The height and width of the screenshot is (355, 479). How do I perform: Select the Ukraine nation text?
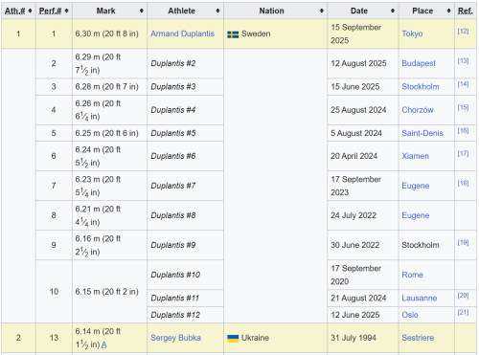(x=255, y=338)
